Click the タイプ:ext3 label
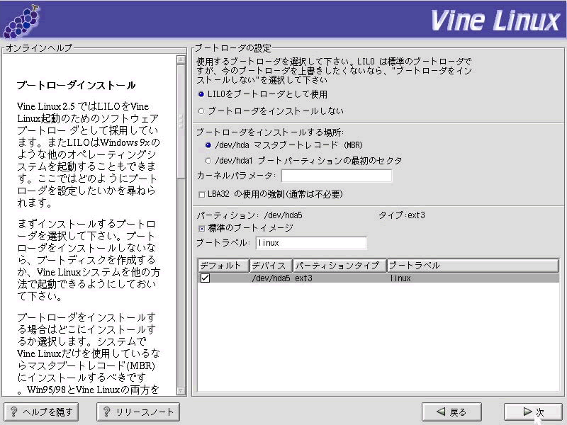The image size is (567, 425). (402, 215)
